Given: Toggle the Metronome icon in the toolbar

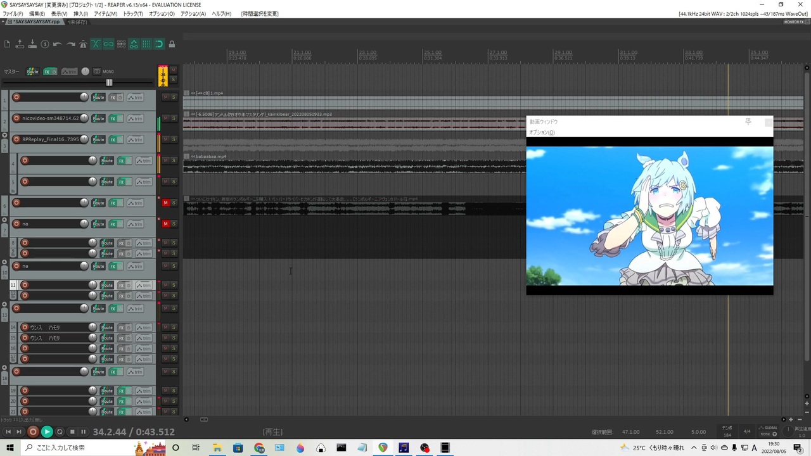Looking at the screenshot, I should coord(83,44).
